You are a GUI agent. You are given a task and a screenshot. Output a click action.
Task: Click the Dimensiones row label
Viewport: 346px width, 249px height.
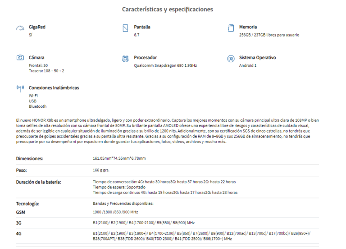[x=30, y=159]
